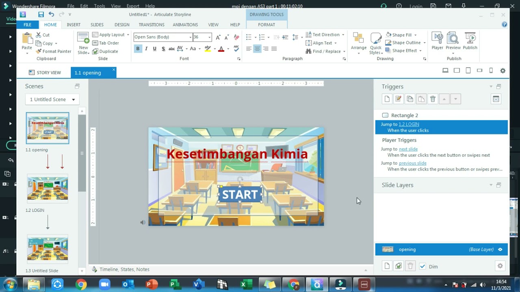
Task: Click the previous slide trigger link
Action: (412, 163)
